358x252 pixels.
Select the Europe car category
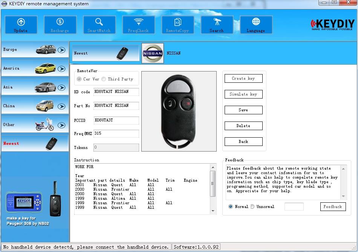[x=35, y=49]
